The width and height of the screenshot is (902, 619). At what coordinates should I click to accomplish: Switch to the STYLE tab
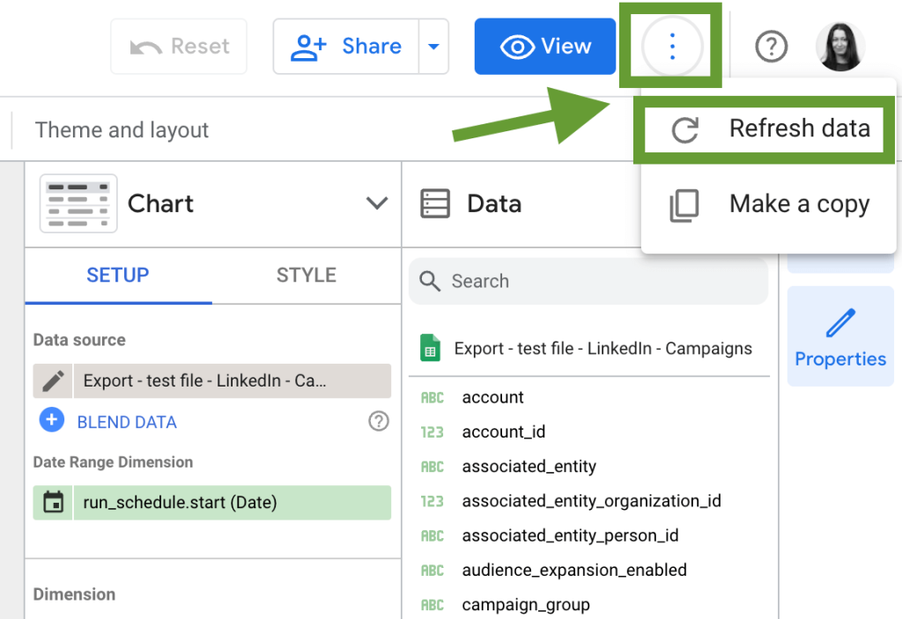(x=306, y=275)
